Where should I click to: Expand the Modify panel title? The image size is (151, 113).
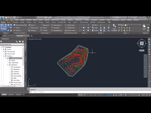click(101, 33)
